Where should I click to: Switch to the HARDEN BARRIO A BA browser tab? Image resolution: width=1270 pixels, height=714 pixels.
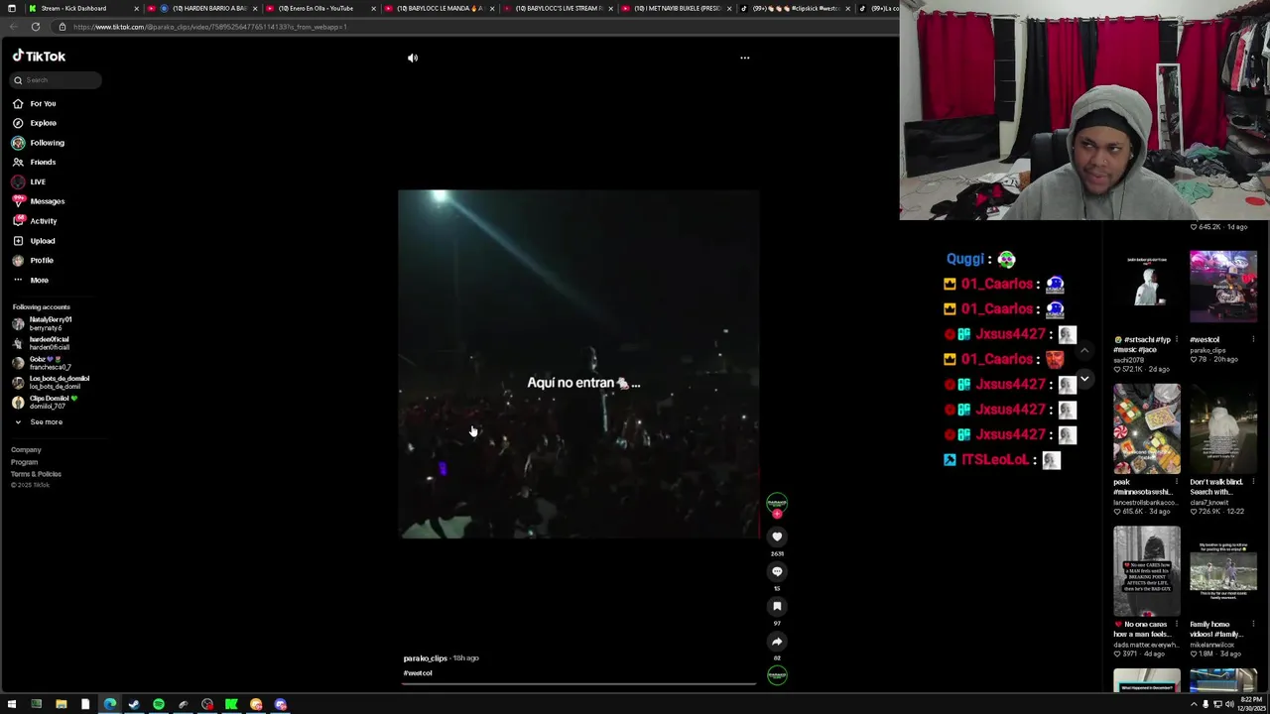pyautogui.click(x=203, y=8)
